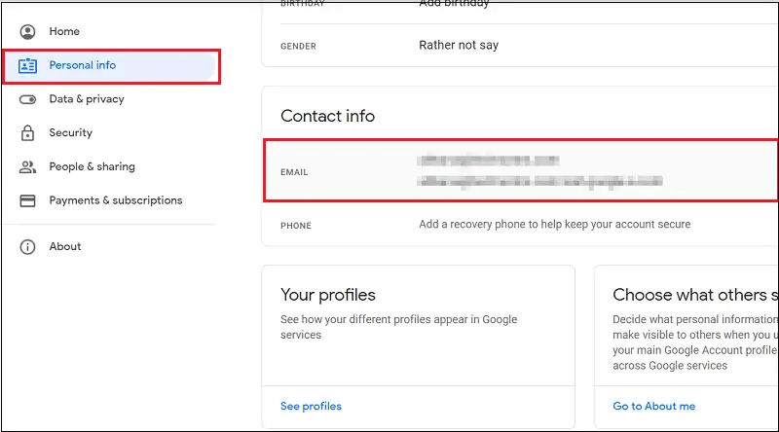Viewport: 779px width, 432px height.
Task: Select Personal info in the sidebar
Action: [x=109, y=65]
